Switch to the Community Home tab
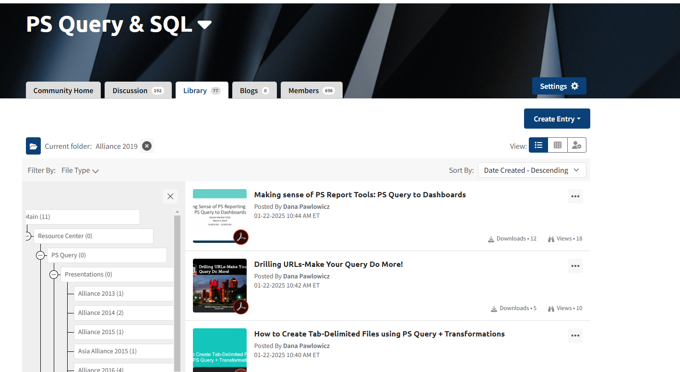 tap(63, 90)
